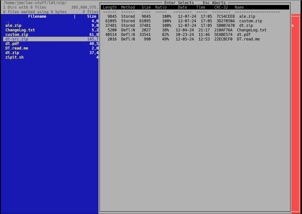This screenshot has height=214, width=302.
Task: Select dt.zip in the left file panel
Action: (x=12, y=53)
